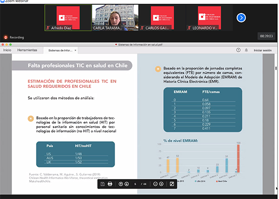Zoom out with the minus icon
The width and height of the screenshot is (279, 199).
click(x=154, y=184)
